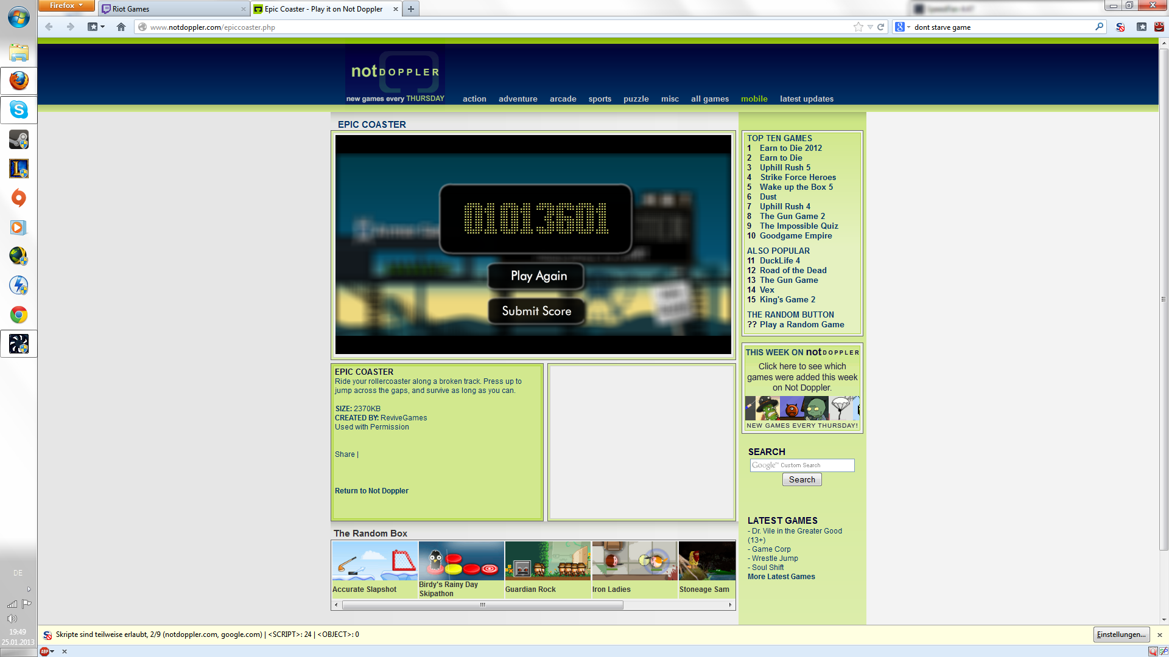The height and width of the screenshot is (657, 1169).
Task: Click the Random Box horizontal scrollbar thumb
Action: click(482, 605)
